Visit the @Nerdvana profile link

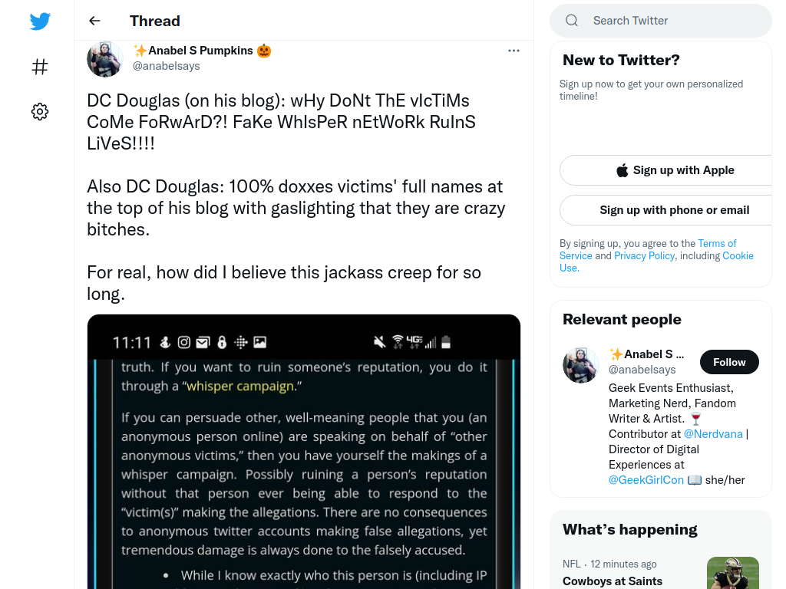point(713,434)
